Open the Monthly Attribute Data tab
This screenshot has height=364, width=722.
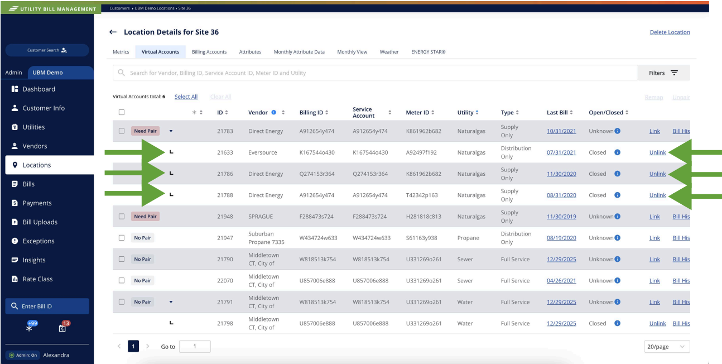pyautogui.click(x=299, y=52)
